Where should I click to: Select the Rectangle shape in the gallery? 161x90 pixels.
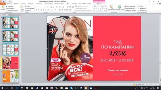click(x=101, y=6)
